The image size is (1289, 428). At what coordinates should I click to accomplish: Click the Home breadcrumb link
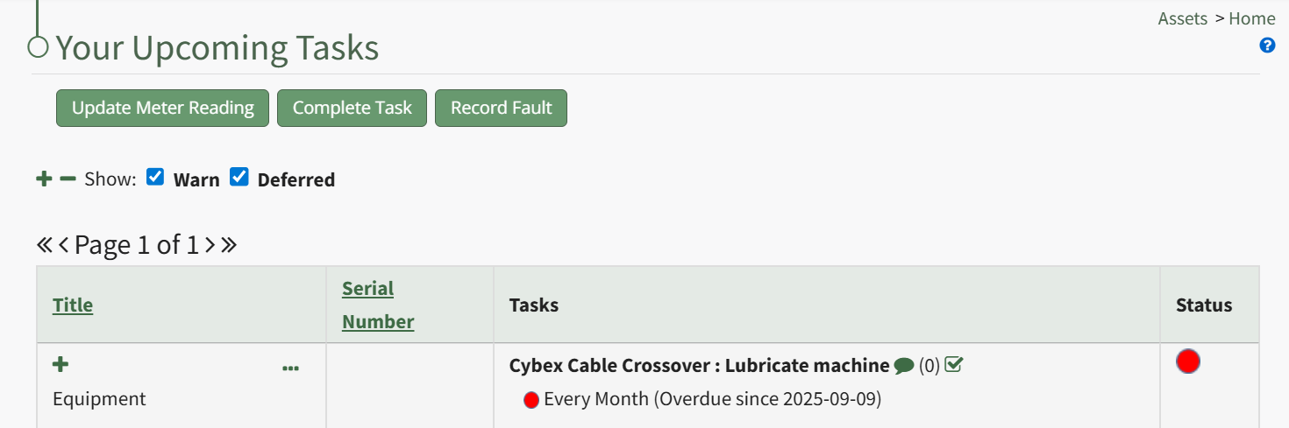coord(1252,18)
